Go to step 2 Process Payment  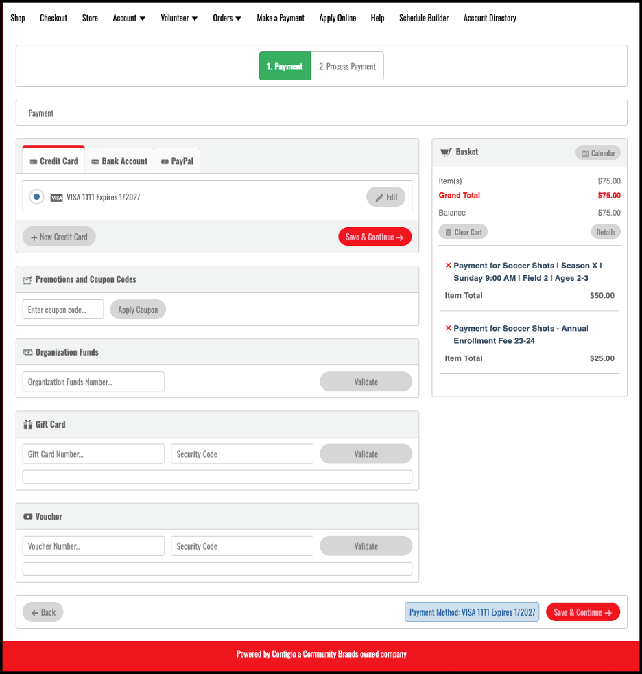pyautogui.click(x=347, y=66)
